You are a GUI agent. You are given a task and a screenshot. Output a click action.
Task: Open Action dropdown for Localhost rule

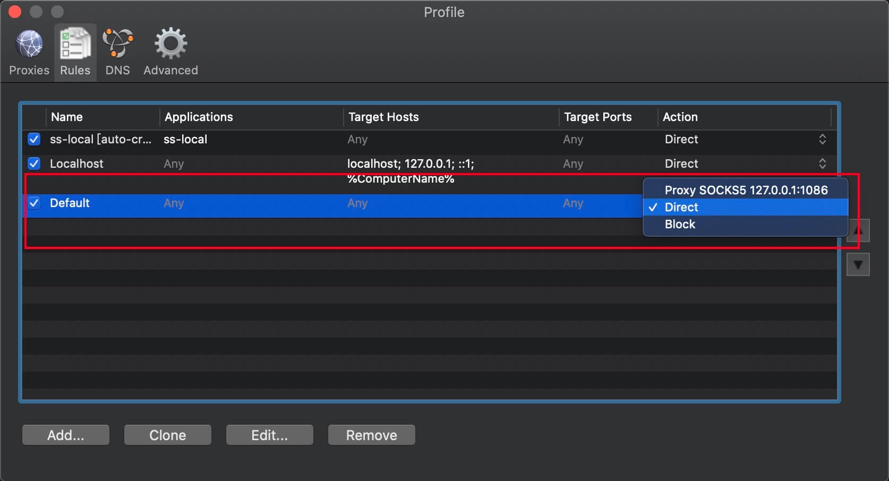click(822, 164)
